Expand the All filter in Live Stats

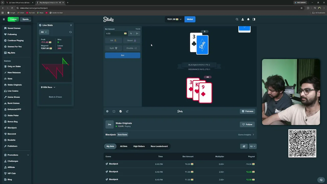click(x=44, y=32)
